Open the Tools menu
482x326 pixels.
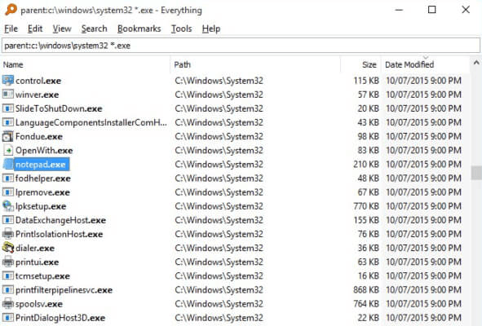(181, 29)
